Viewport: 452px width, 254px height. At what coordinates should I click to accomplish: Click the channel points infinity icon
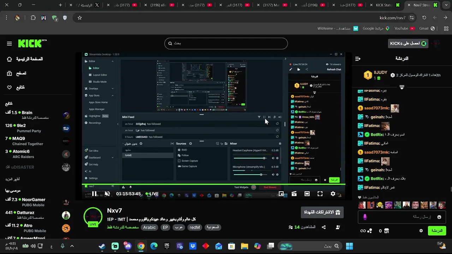tap(363, 231)
